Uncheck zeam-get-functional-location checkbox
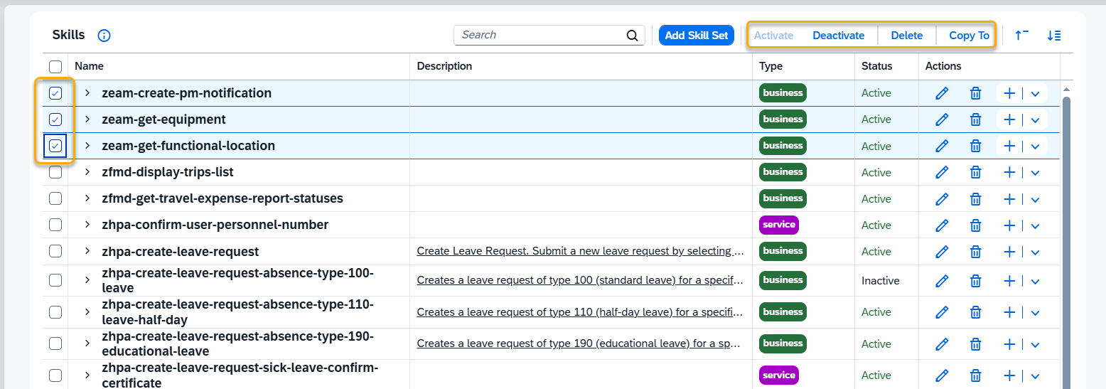1106x389 pixels. pyautogui.click(x=55, y=146)
